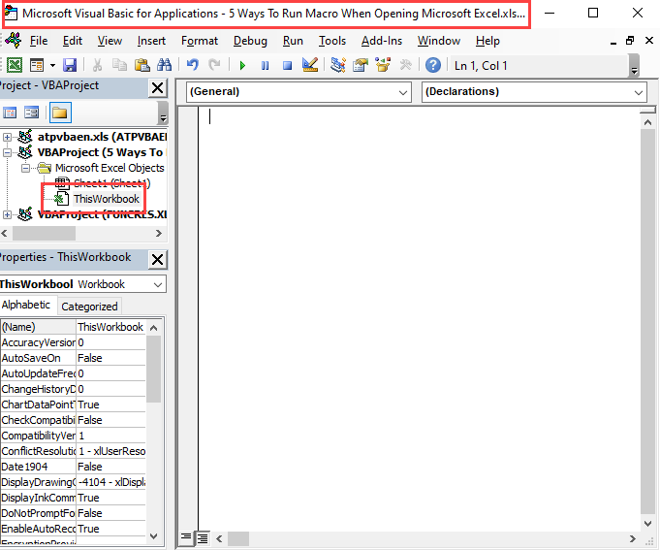Viewport: 660px width, 550px height.
Task: Click the (Name) property value ThisWorkbook
Action: point(110,327)
